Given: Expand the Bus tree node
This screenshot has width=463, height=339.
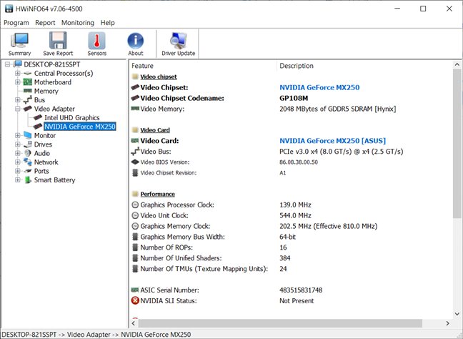Looking at the screenshot, I should click(x=18, y=100).
